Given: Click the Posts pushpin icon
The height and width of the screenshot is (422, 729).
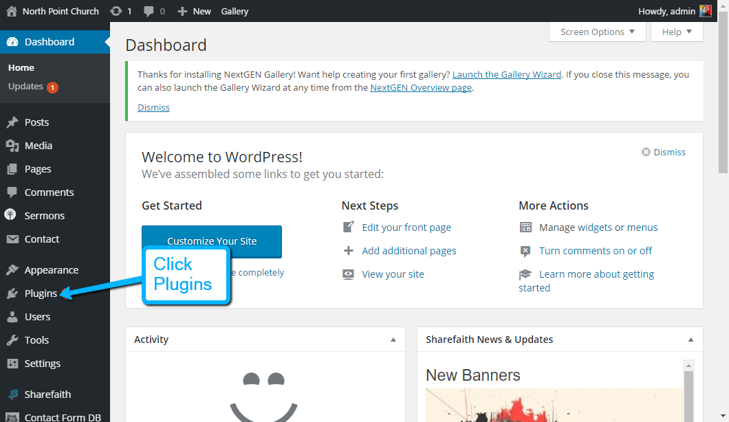Looking at the screenshot, I should coord(12,122).
